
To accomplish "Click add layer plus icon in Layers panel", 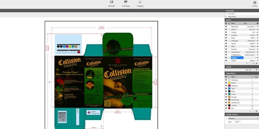I will tap(247, 63).
